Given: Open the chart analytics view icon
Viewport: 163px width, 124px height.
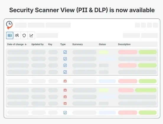Looking at the screenshot, I should click(x=31, y=36).
